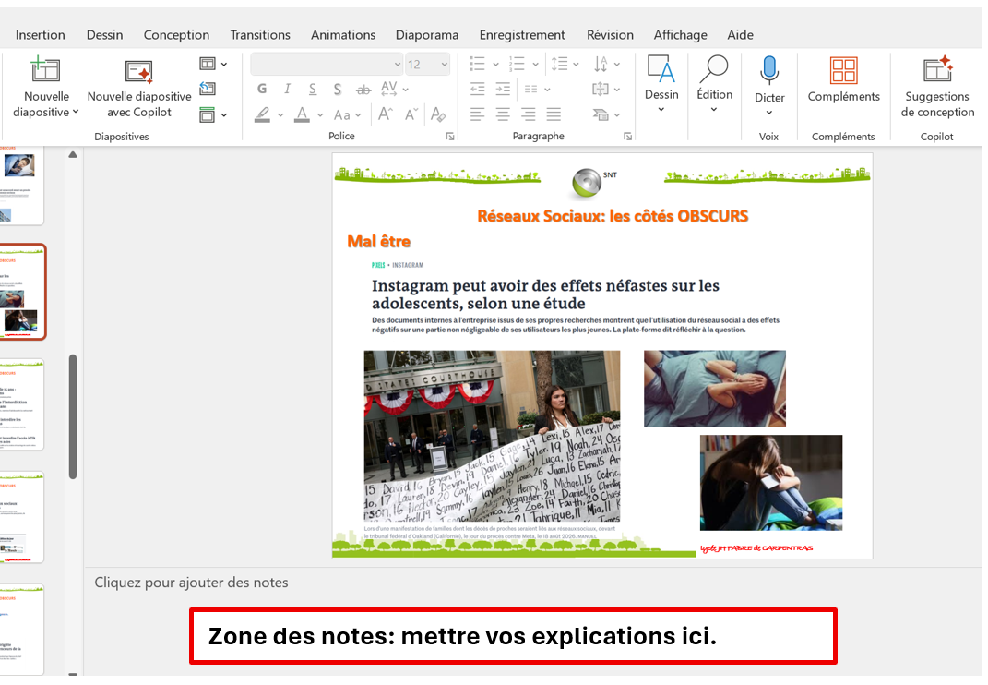
Task: Expand the bullets dropdown arrow
Action: click(495, 64)
